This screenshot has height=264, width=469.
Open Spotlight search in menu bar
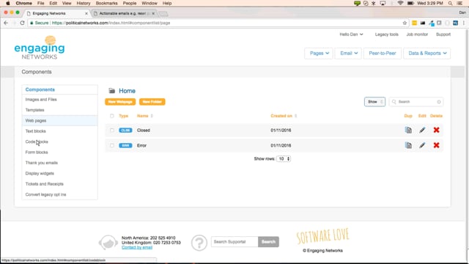[450, 3]
